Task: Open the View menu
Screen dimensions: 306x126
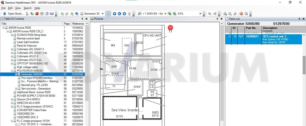Action: pyautogui.click(x=18, y=8)
